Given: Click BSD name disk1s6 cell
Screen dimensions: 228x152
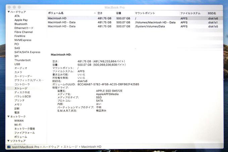Looking at the screenshot, I should coord(213,18).
